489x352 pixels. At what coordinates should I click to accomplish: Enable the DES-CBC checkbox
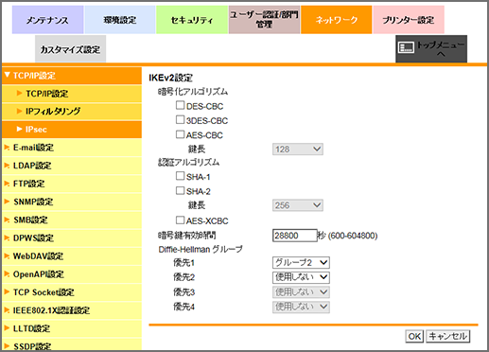(x=180, y=105)
